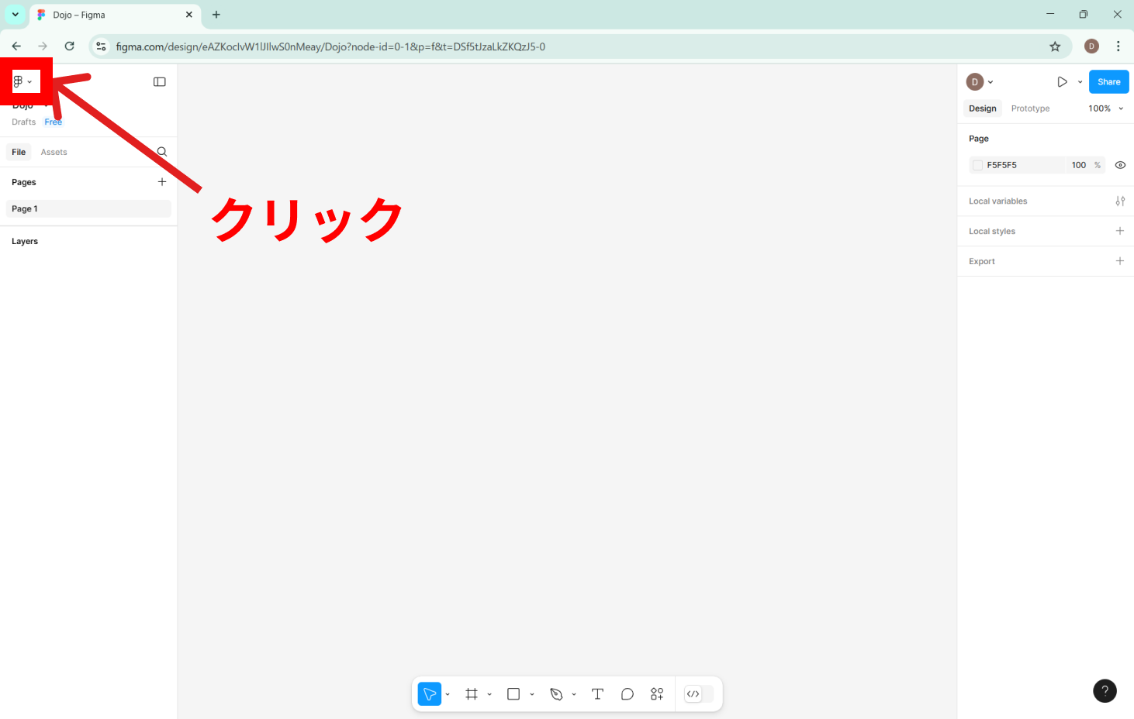Click the page background color swatch
Viewport: 1134px width, 719px height.
point(977,165)
